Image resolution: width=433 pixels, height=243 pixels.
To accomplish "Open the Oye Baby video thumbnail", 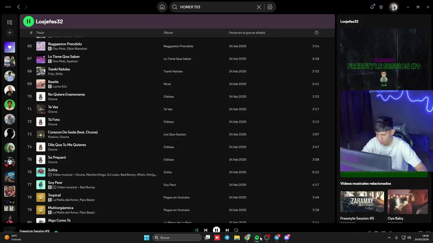I will click(x=408, y=202).
